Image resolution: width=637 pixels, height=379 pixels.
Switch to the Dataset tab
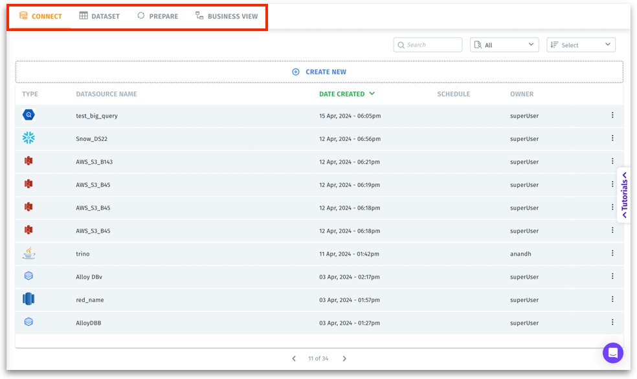click(100, 16)
